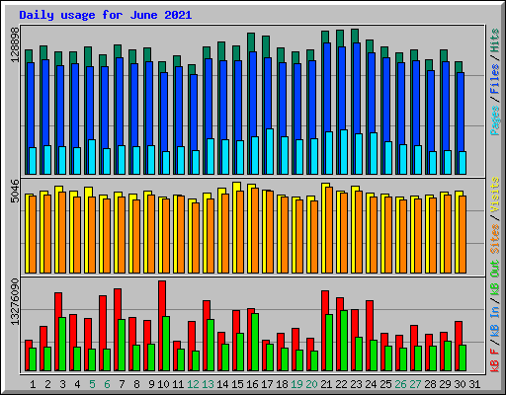
Task: Select the tallest red kB bar on day 10
Action: 162,326
